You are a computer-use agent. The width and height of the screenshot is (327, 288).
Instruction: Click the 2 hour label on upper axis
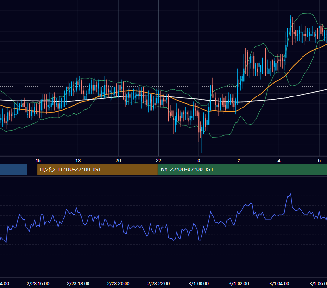[239, 161]
